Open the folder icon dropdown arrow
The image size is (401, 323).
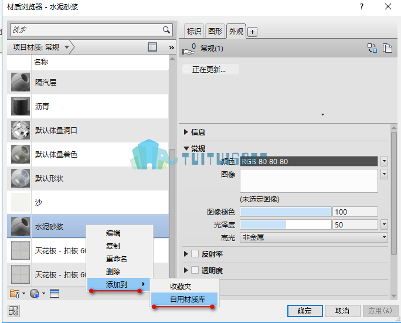pos(24,294)
